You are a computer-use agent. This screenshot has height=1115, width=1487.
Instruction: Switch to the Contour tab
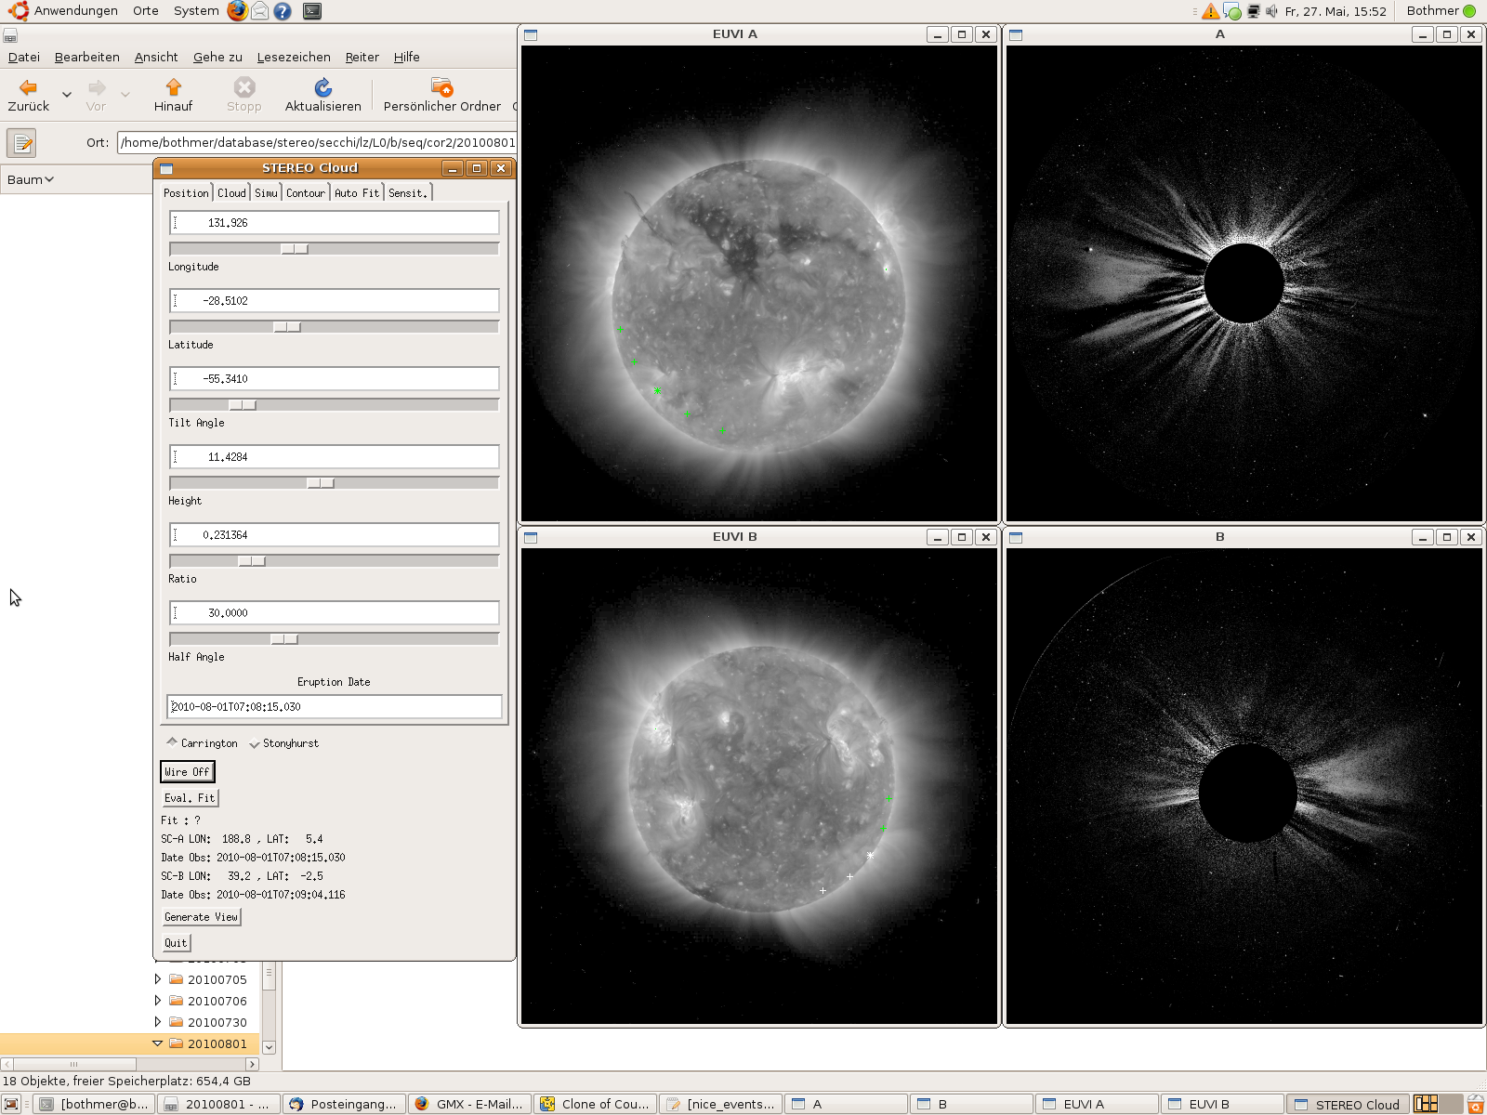306,192
